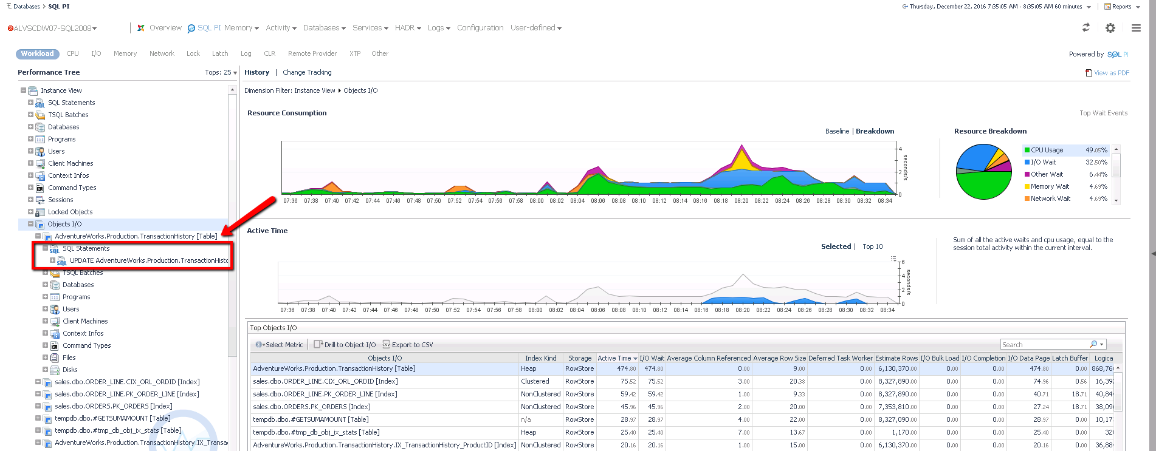Expand the Databases node under Instance View
The image size is (1156, 451).
pyautogui.click(x=30, y=127)
